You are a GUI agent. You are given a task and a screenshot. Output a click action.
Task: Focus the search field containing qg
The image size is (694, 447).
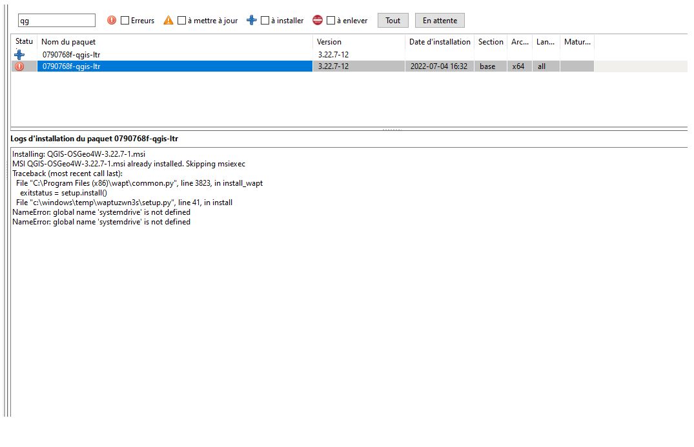pyautogui.click(x=57, y=21)
